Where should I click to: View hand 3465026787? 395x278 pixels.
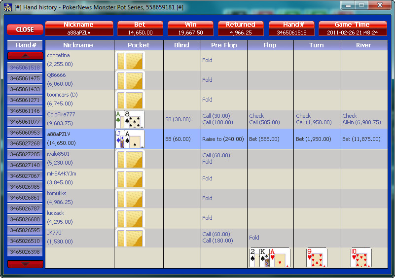pyautogui.click(x=25, y=208)
